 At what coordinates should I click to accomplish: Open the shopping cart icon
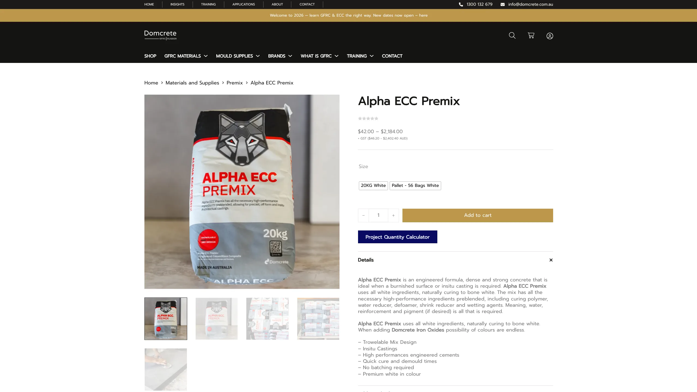pyautogui.click(x=531, y=35)
